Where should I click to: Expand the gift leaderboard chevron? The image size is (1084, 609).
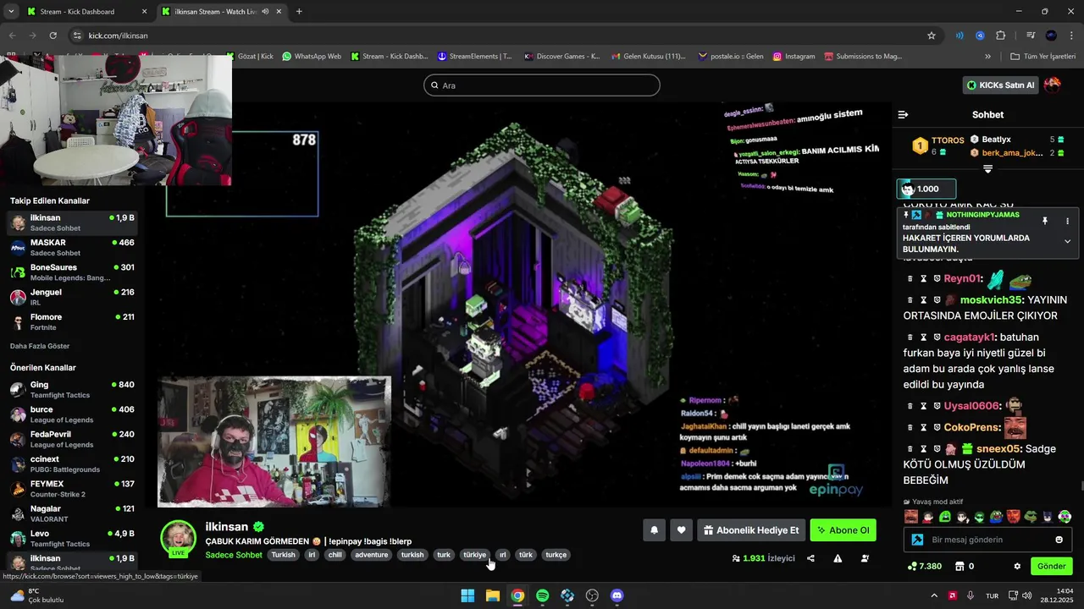tap(987, 170)
